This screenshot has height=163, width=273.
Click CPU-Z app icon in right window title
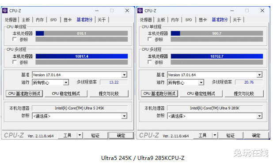coord(140,11)
